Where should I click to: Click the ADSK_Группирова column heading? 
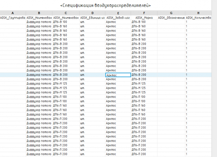(13, 17)
